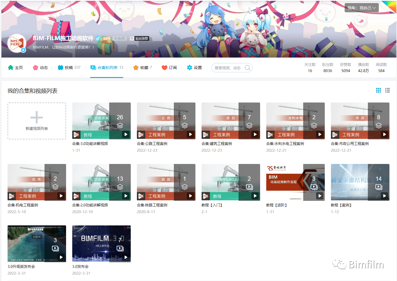This screenshot has width=397, height=281.
Task: Open the 投稿 537 tab
Action: click(x=69, y=68)
